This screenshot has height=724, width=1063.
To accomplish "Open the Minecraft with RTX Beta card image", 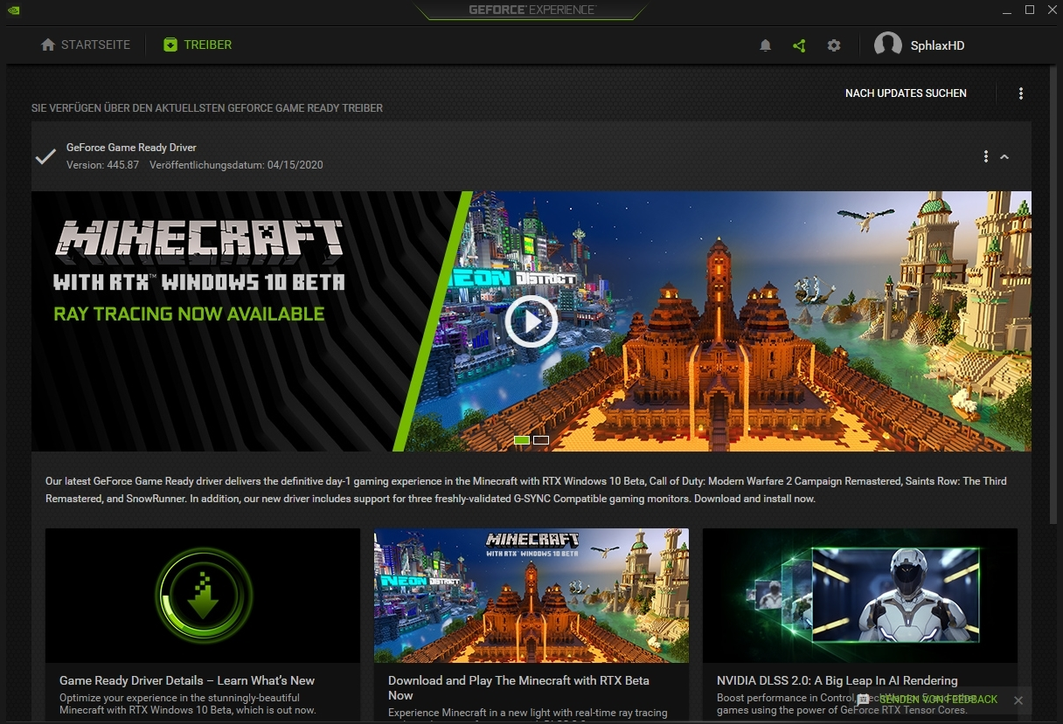I will click(x=531, y=596).
